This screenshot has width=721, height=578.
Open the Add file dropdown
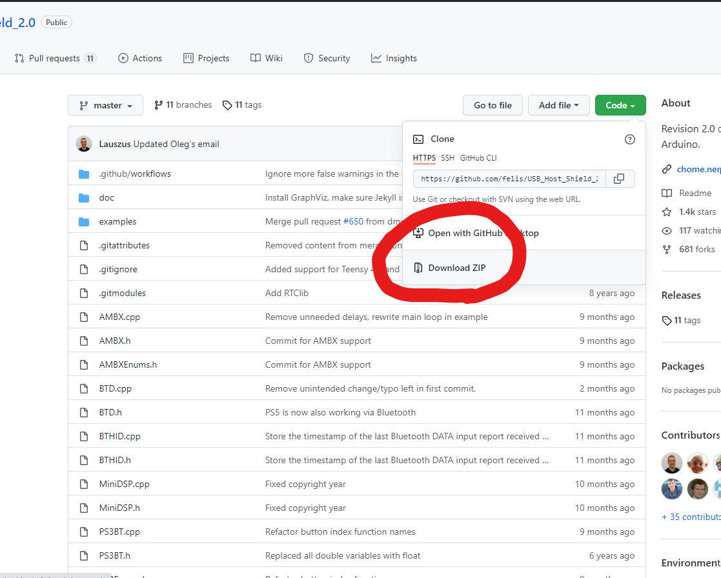tap(558, 105)
